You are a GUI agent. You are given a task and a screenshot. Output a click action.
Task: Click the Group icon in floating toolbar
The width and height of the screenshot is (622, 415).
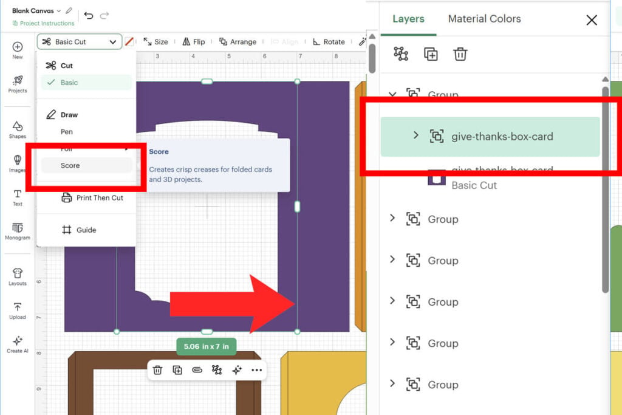(x=217, y=370)
